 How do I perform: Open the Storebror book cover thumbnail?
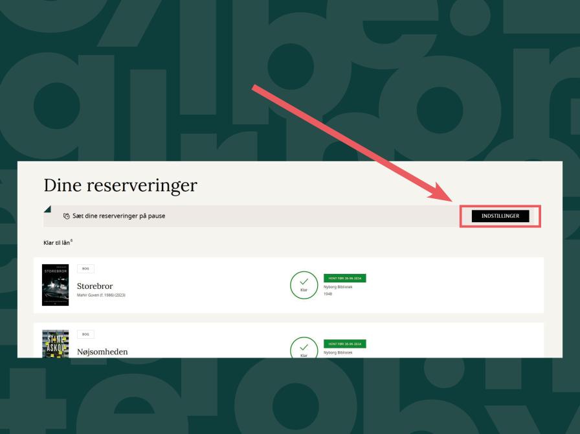[x=55, y=285]
